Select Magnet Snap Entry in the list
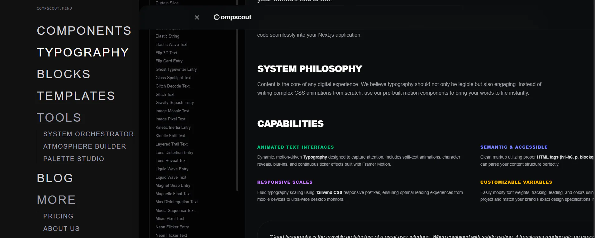Screen dimensions: 595x238 point(173,186)
